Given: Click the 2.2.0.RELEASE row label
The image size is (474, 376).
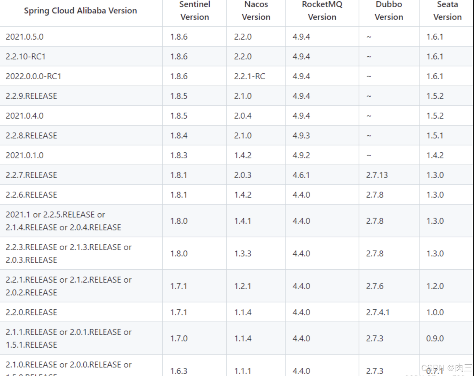Looking at the screenshot, I should [x=31, y=312].
